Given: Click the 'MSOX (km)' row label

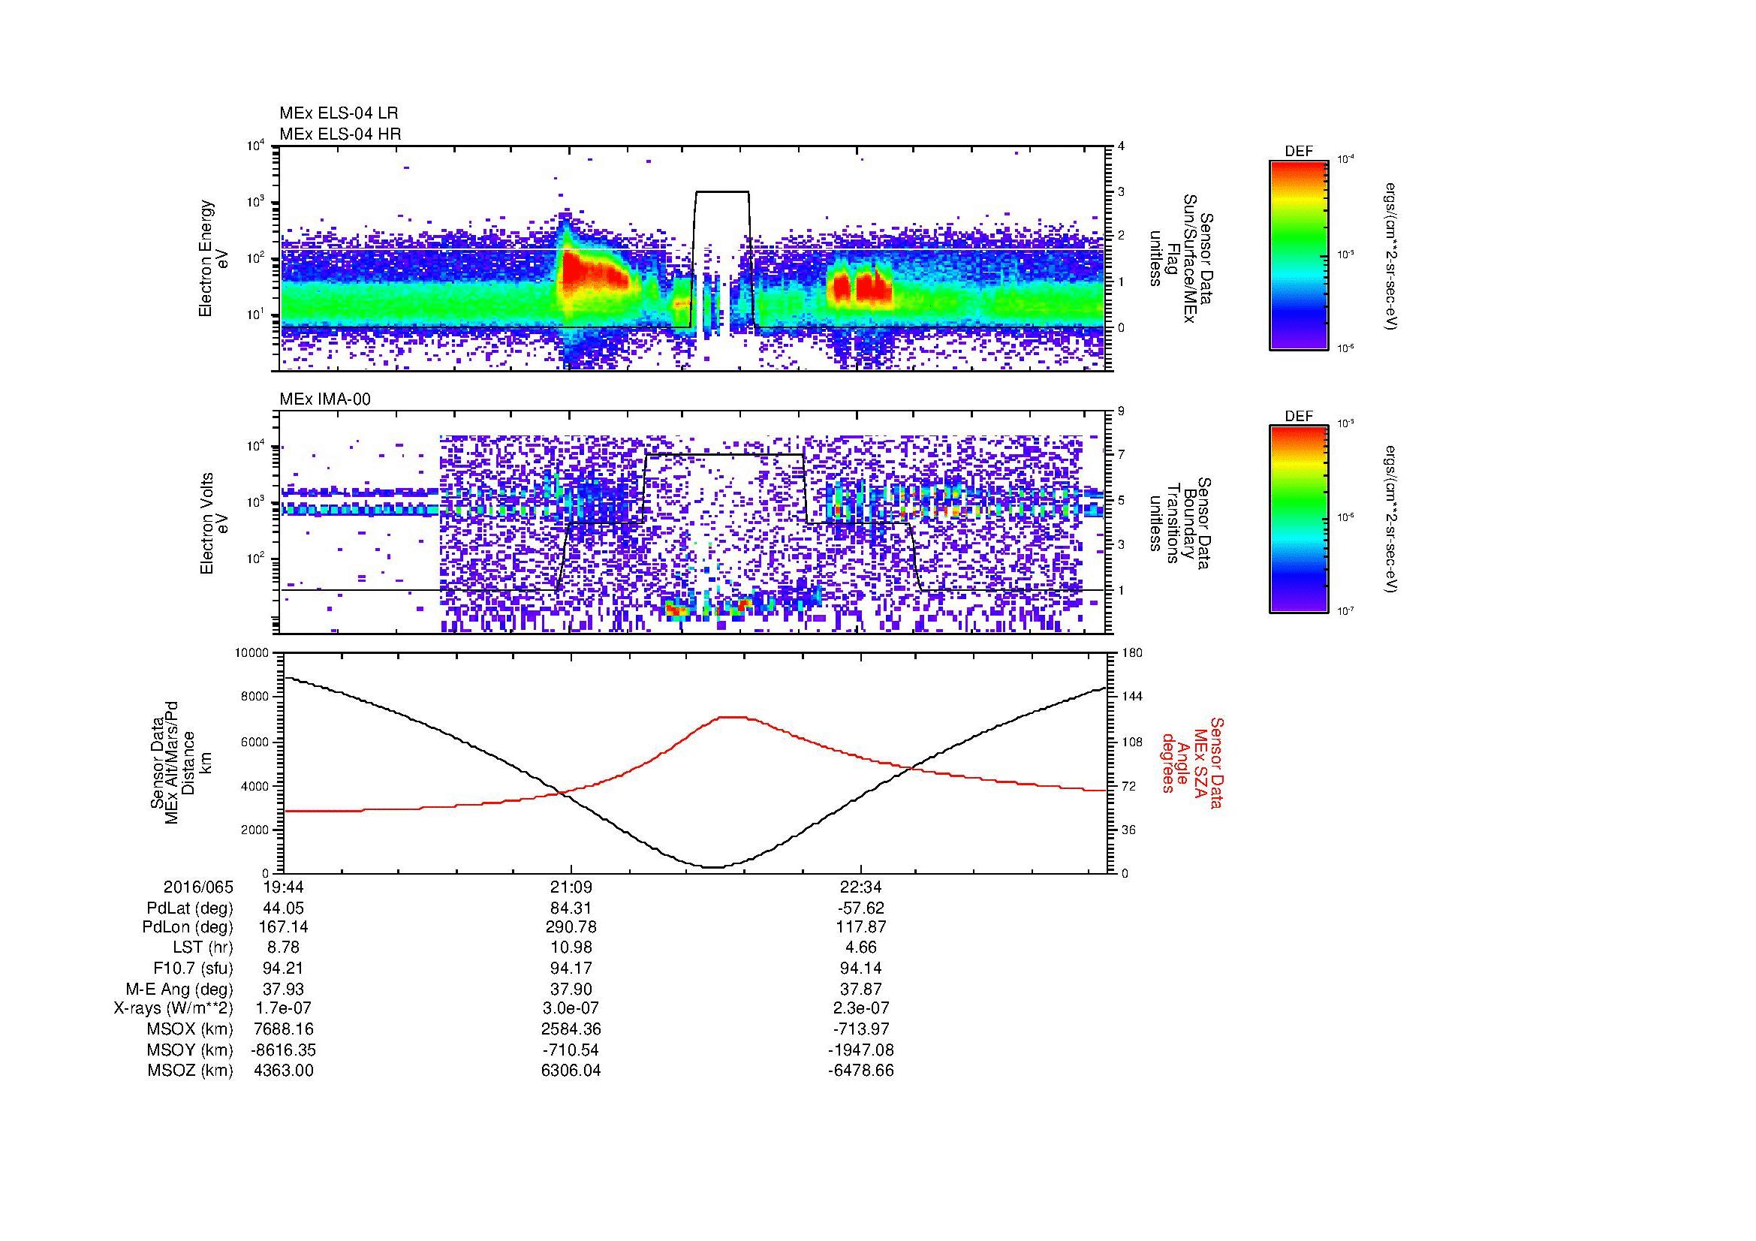Looking at the screenshot, I should (x=190, y=1029).
